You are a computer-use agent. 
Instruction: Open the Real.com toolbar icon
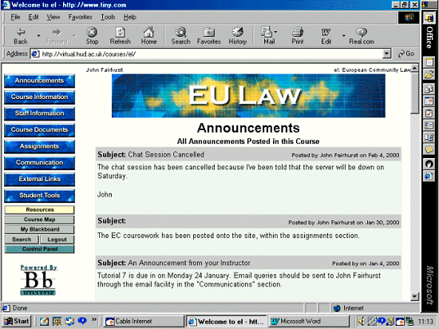pos(362,32)
